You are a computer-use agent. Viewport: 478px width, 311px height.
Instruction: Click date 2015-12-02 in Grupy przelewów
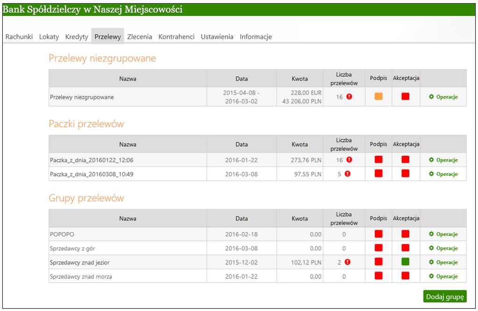242,262
